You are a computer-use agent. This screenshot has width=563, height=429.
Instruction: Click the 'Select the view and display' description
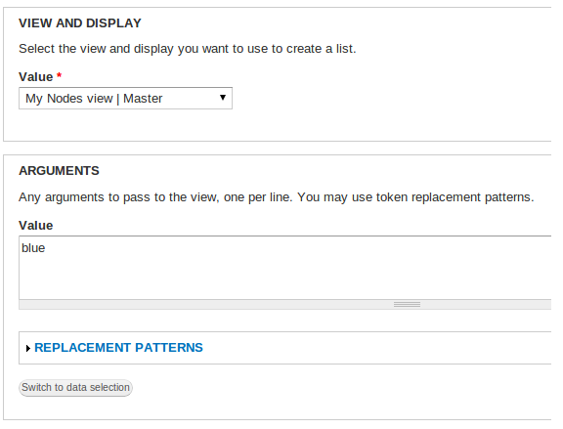pos(188,49)
